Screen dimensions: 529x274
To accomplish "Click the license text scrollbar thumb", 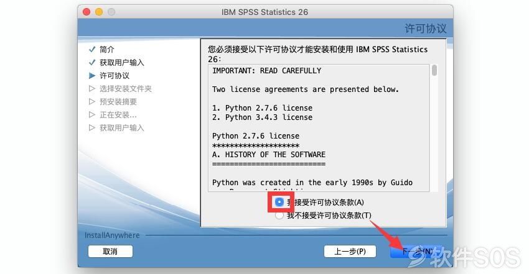I will coord(434,70).
